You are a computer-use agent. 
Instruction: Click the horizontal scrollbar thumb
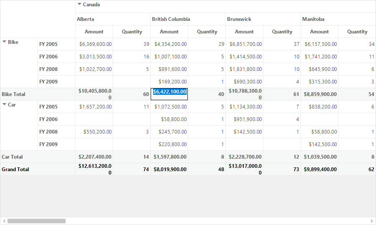coord(36,221)
